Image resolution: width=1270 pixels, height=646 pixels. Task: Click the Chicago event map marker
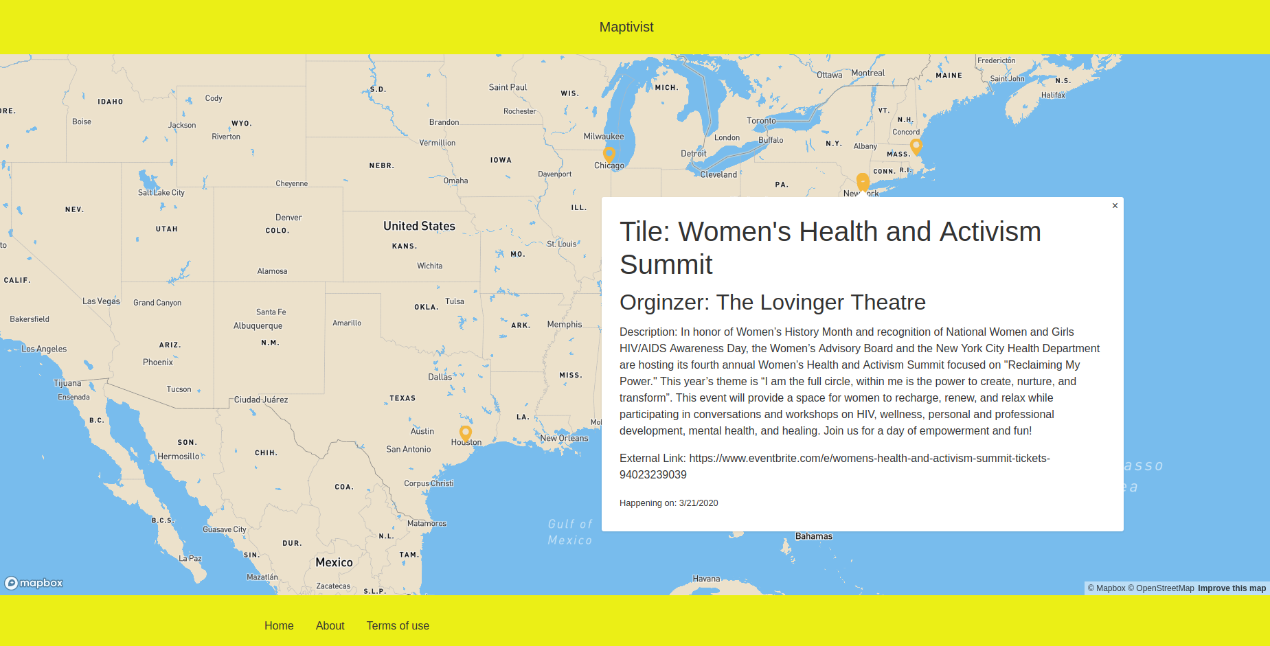[x=609, y=154]
